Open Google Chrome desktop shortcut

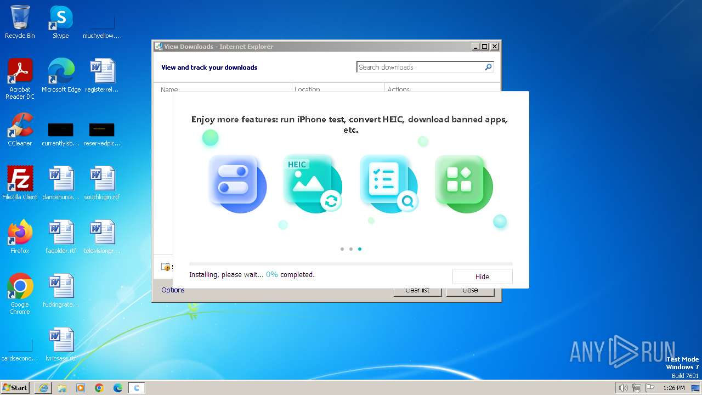(20, 294)
